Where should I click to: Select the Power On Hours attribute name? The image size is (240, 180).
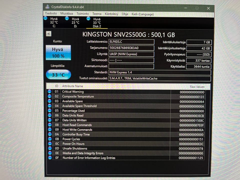point(73,144)
